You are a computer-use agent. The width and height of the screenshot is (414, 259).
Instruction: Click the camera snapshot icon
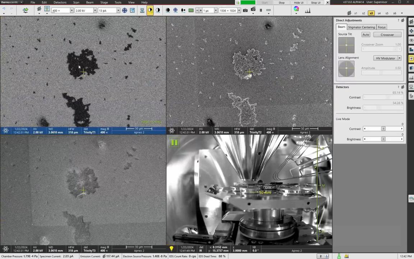[x=245, y=10]
